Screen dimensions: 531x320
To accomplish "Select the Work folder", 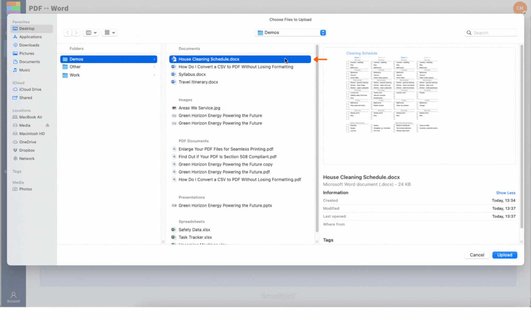I will tap(75, 75).
